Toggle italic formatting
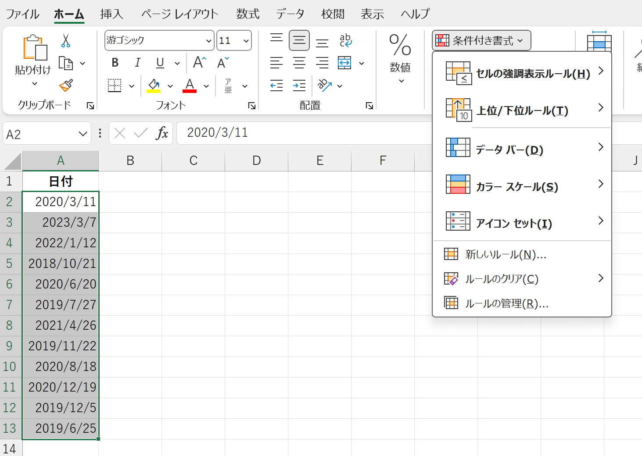The width and height of the screenshot is (642, 456). point(137,63)
